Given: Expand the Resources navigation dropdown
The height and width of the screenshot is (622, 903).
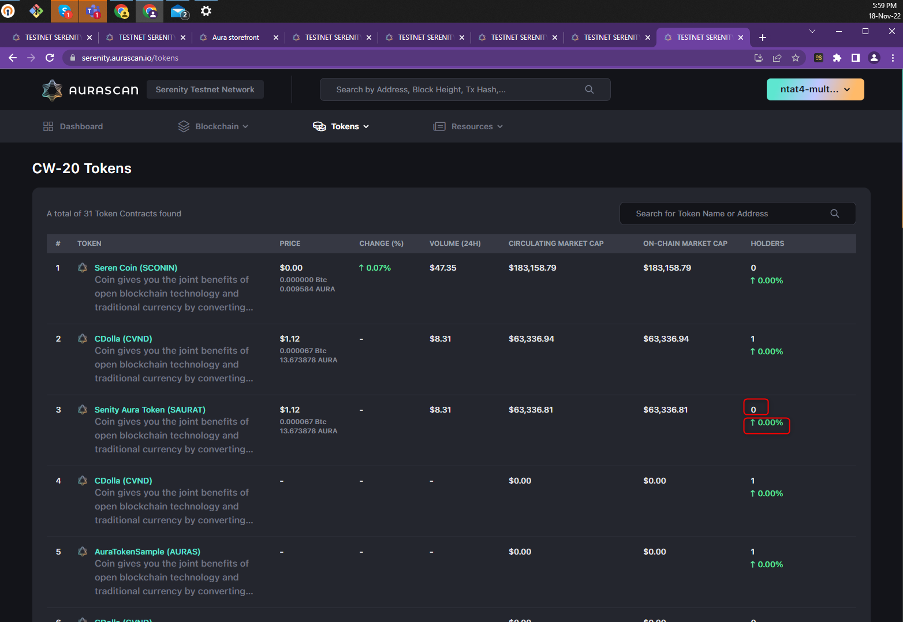Looking at the screenshot, I should pos(501,126).
